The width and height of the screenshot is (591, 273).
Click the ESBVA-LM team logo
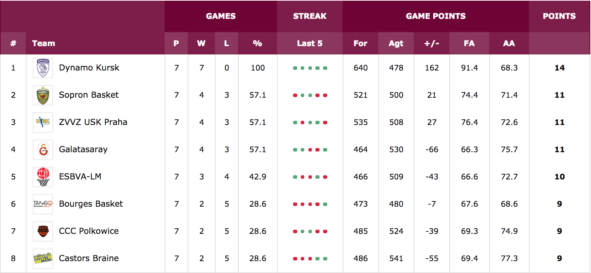point(43,177)
